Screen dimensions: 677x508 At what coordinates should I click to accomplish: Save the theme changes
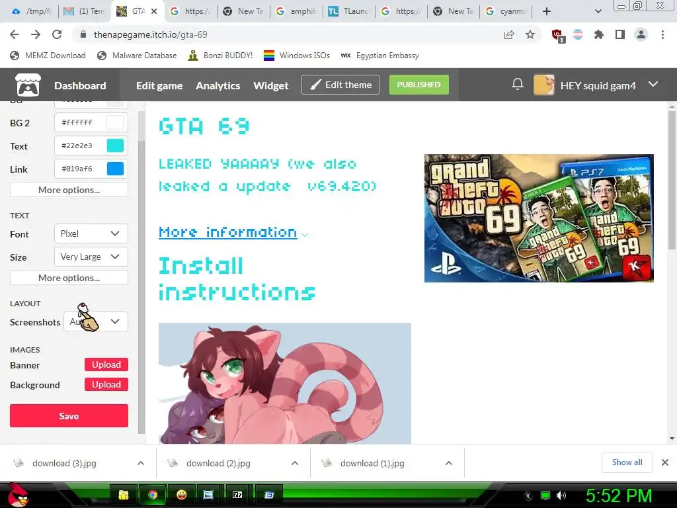[x=69, y=415]
